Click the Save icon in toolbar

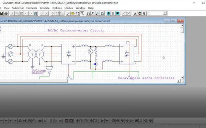[x=1, y=13]
